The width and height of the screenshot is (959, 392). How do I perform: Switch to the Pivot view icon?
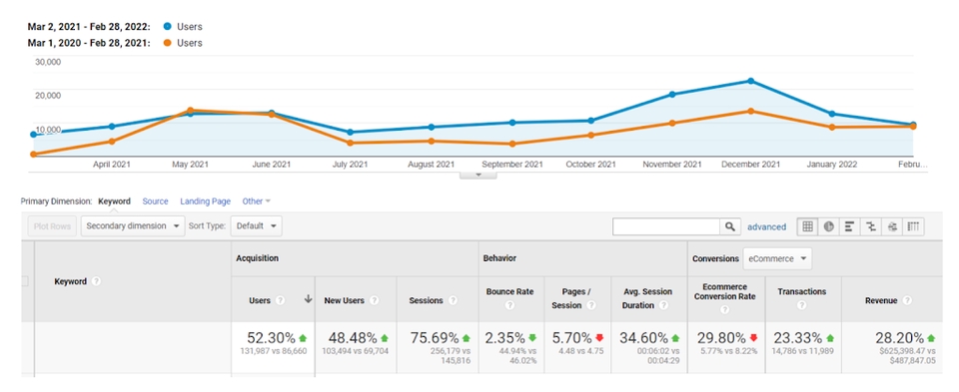coord(913,226)
